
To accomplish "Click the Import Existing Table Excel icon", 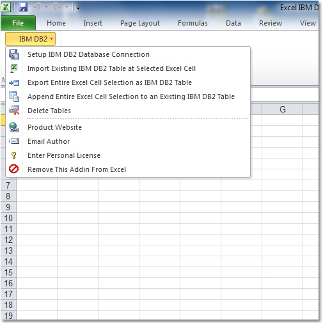I will pyautogui.click(x=14, y=68).
